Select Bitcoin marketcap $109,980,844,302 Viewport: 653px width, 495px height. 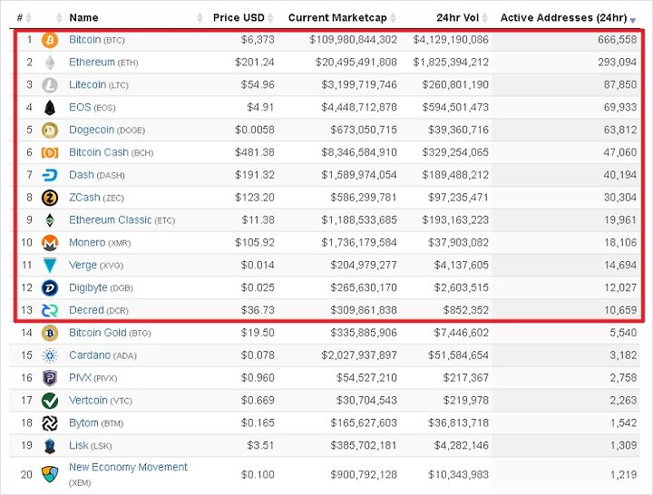[353, 40]
